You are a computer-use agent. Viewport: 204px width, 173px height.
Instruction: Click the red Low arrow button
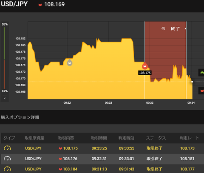click(202, 91)
